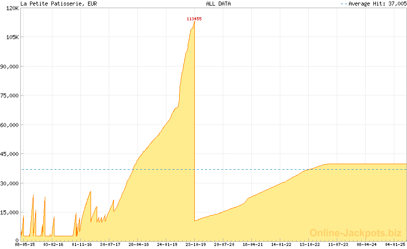Click the 60,000 y-axis value
Screen dimensions: 407x249
click(9, 125)
